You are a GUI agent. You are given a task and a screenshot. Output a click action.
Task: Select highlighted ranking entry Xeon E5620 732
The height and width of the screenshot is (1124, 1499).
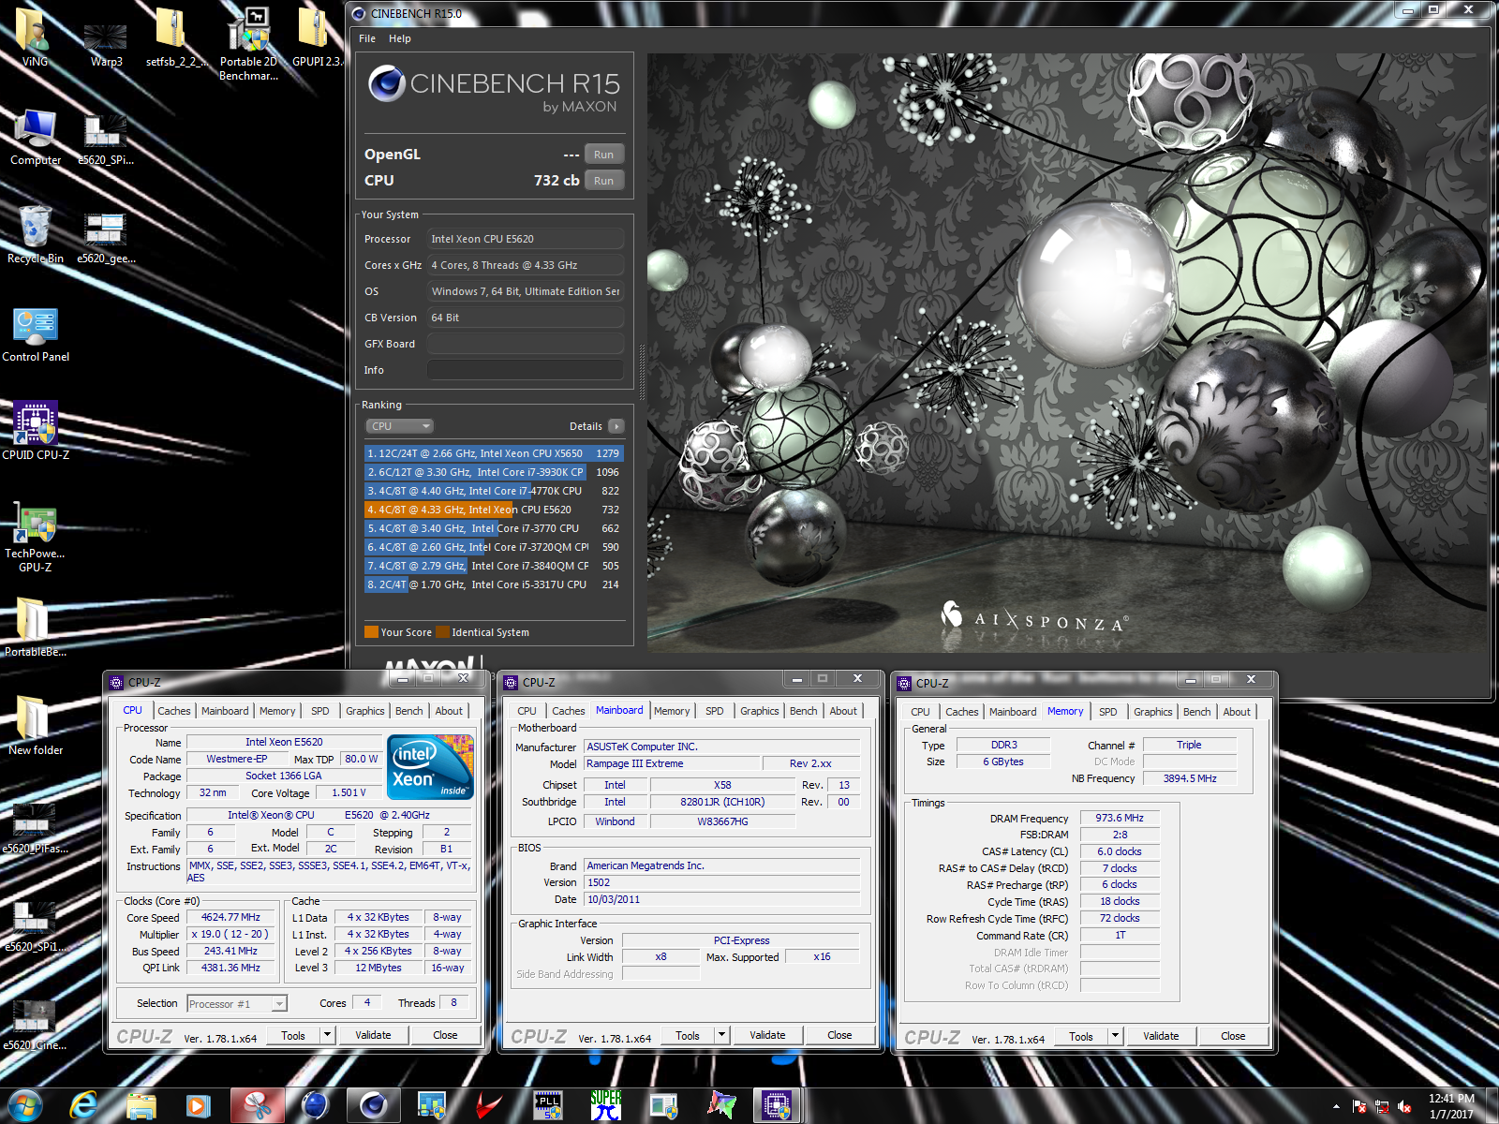[x=494, y=510]
